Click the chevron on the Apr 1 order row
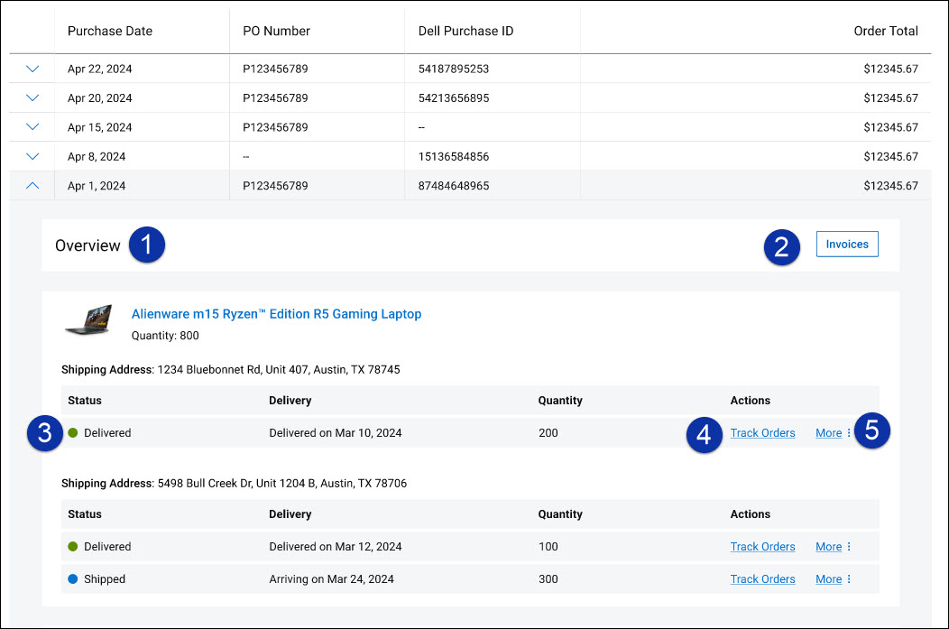Image resolution: width=949 pixels, height=629 pixels. tap(32, 185)
